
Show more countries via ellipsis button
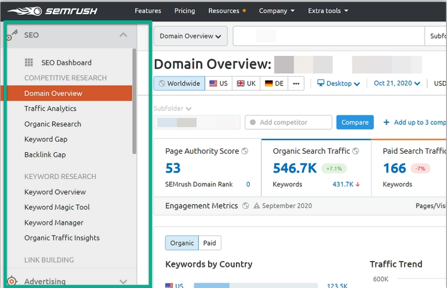(x=296, y=83)
